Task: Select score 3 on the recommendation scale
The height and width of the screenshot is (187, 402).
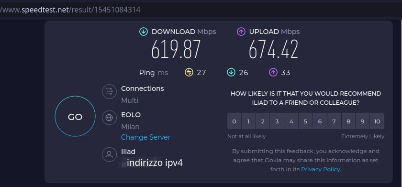Action: point(277,121)
